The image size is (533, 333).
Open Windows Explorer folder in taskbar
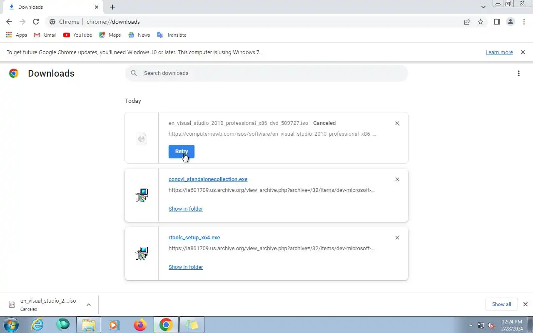point(89,325)
